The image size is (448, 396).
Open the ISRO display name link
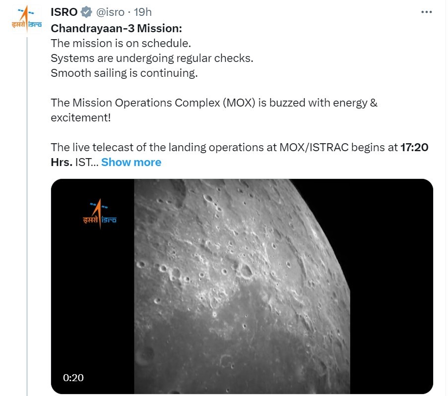64,12
